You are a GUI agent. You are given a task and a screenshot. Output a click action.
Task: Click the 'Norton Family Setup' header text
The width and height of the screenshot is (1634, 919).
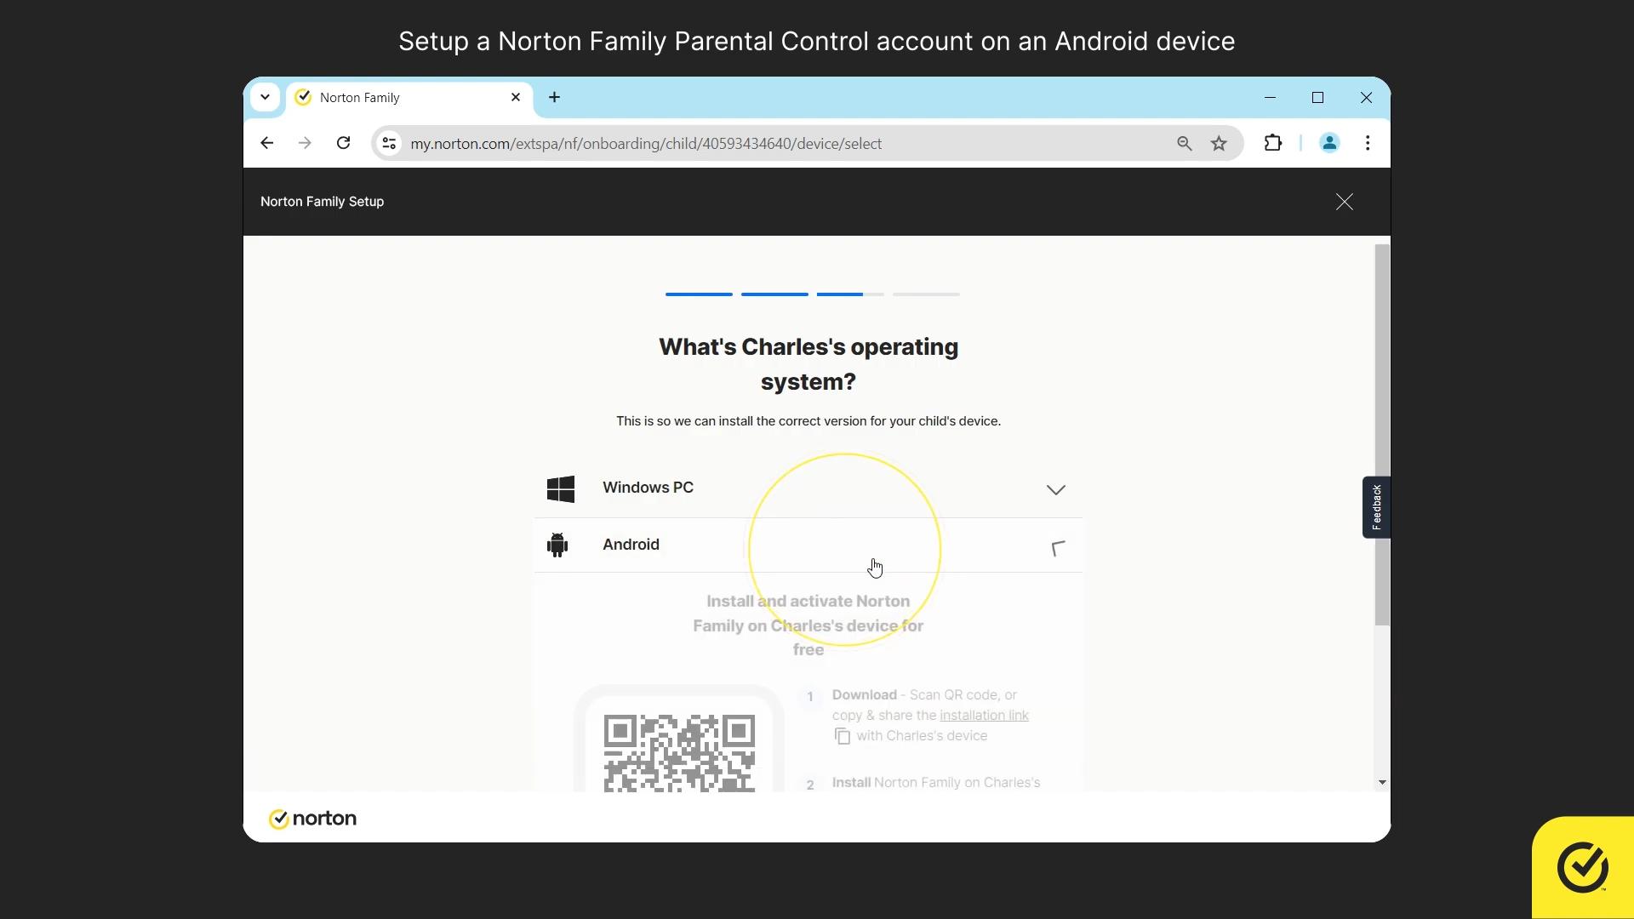click(322, 202)
